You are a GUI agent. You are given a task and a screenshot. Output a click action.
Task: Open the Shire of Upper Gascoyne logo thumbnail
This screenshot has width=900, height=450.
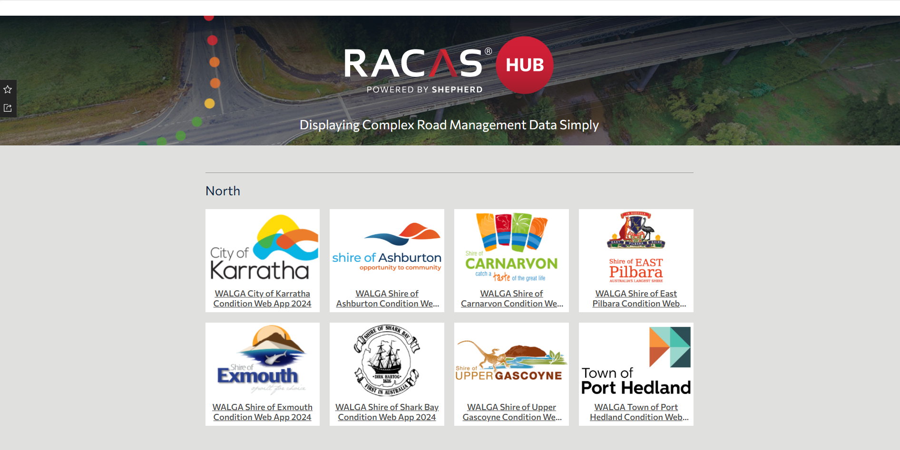tap(511, 361)
